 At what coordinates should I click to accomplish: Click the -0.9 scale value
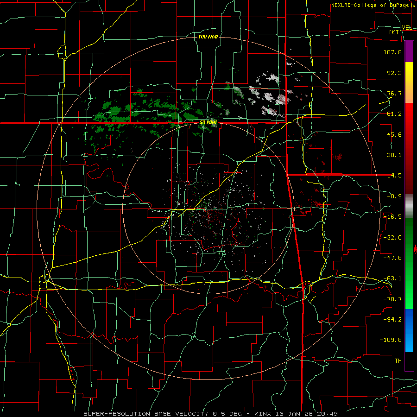pos(394,196)
